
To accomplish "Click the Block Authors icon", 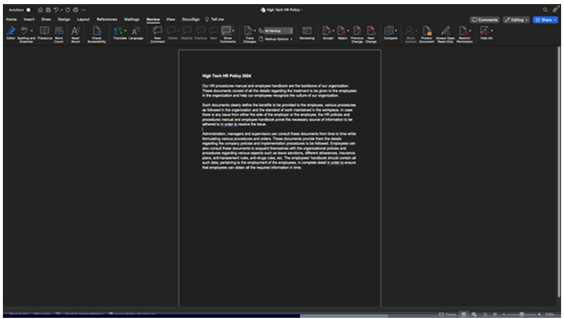I will point(410,34).
